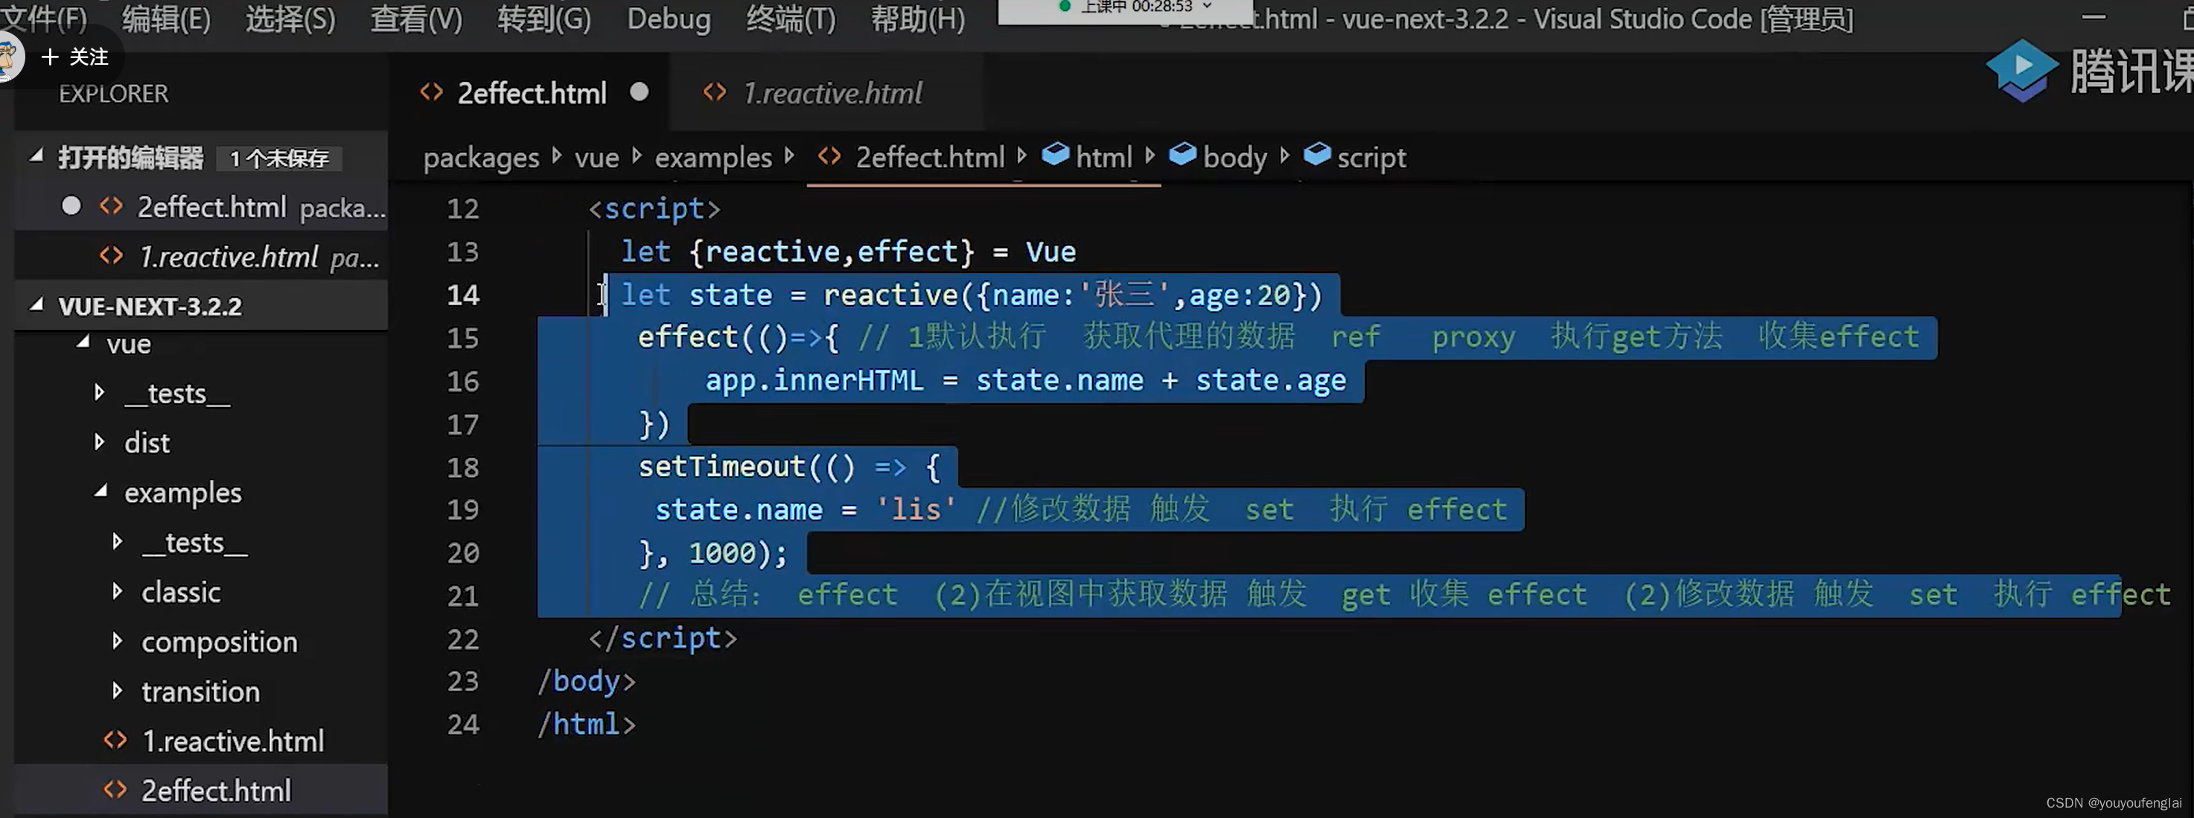Select examples in the breadcrumb path
2194x818 pixels.
[x=712, y=156]
